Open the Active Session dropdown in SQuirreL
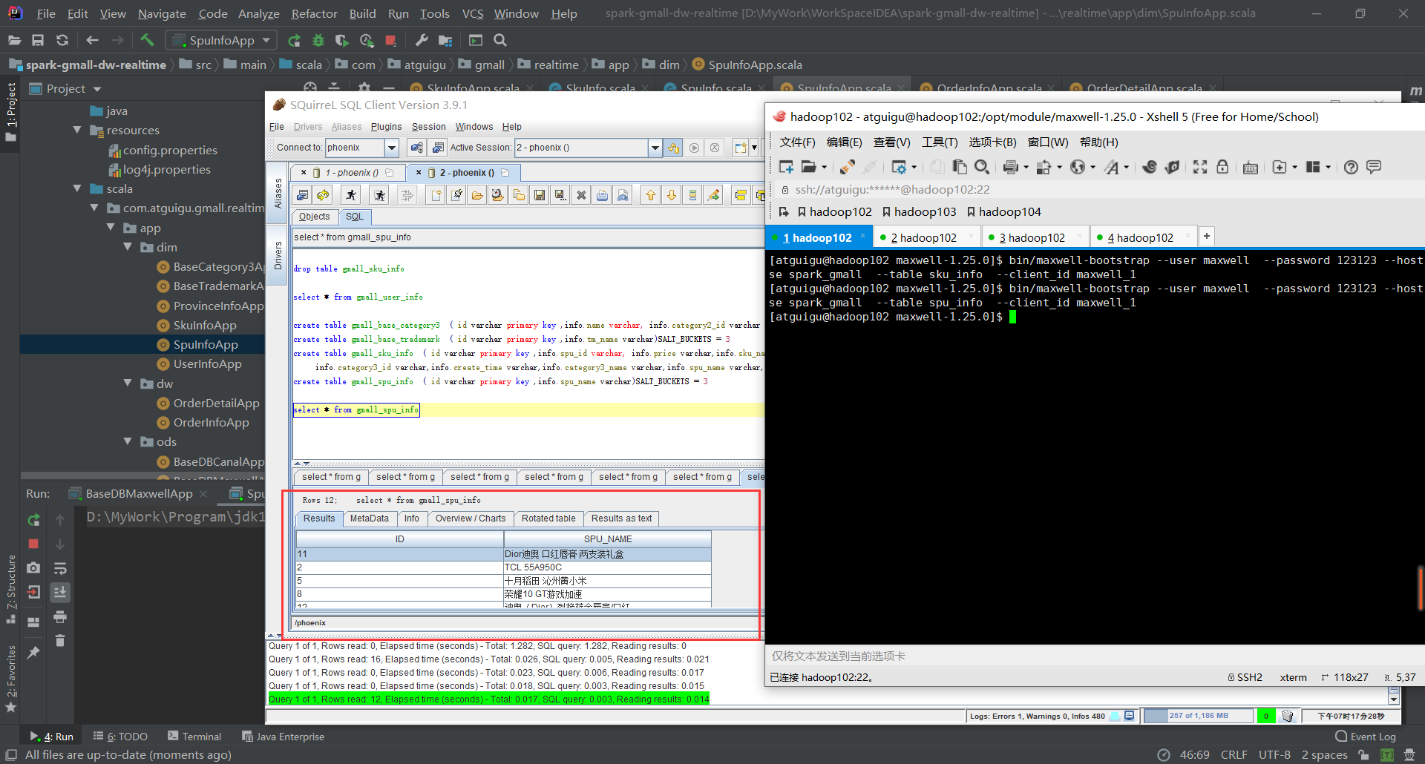Screen dimensions: 1425x764 (655, 148)
